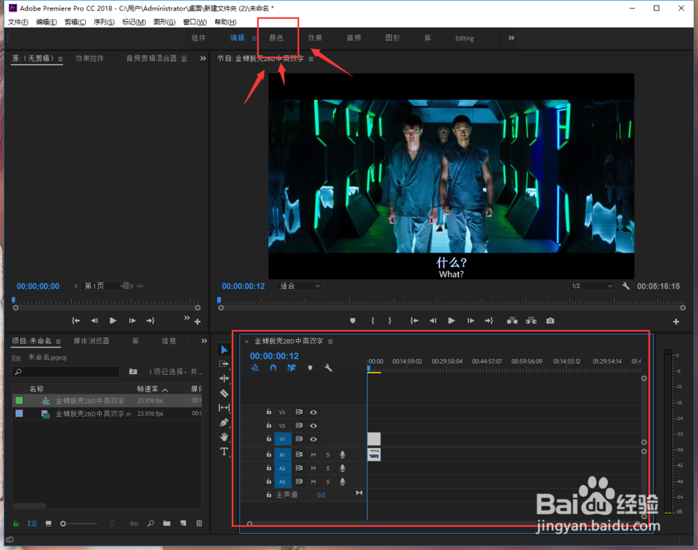Toggle track lock on V3

click(x=269, y=412)
